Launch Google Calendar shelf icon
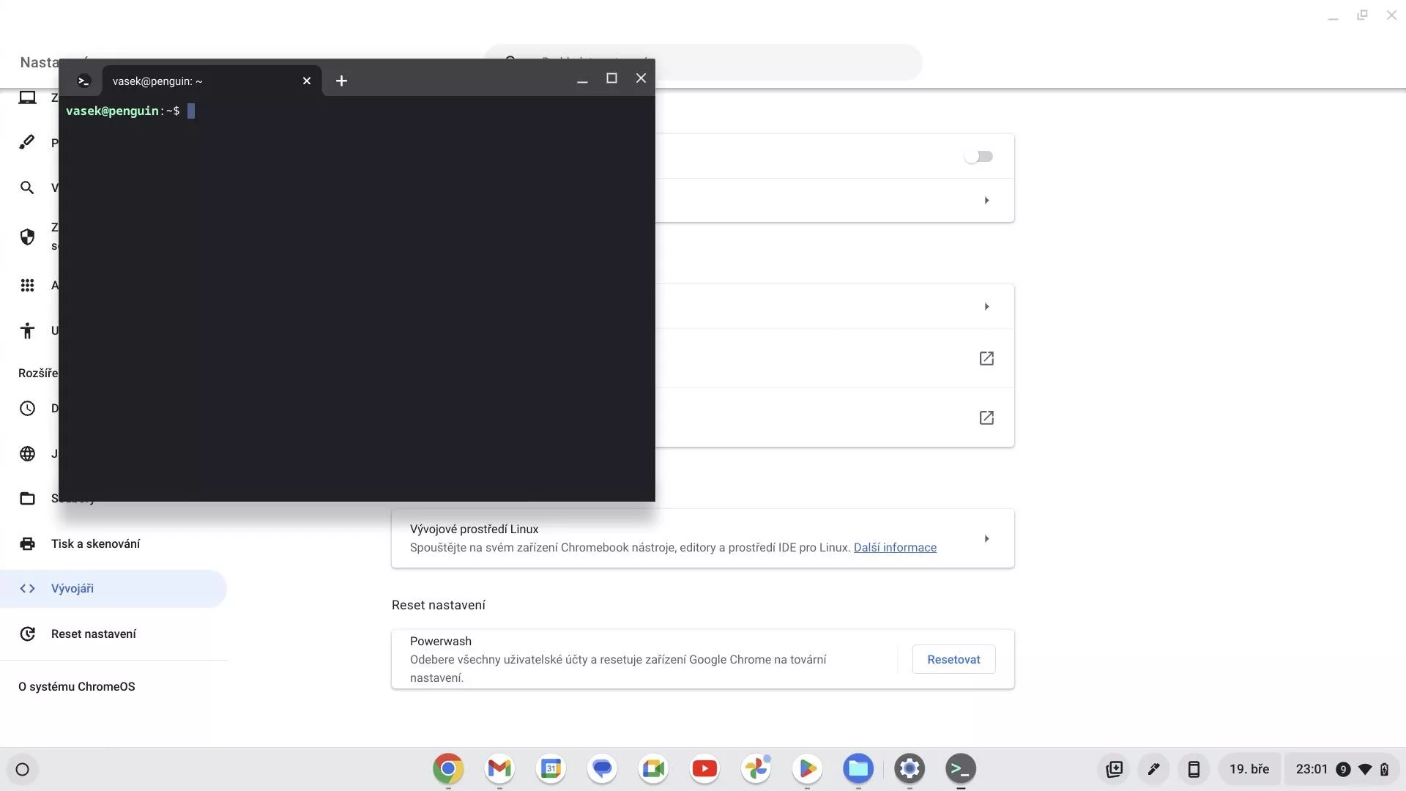 tap(551, 769)
